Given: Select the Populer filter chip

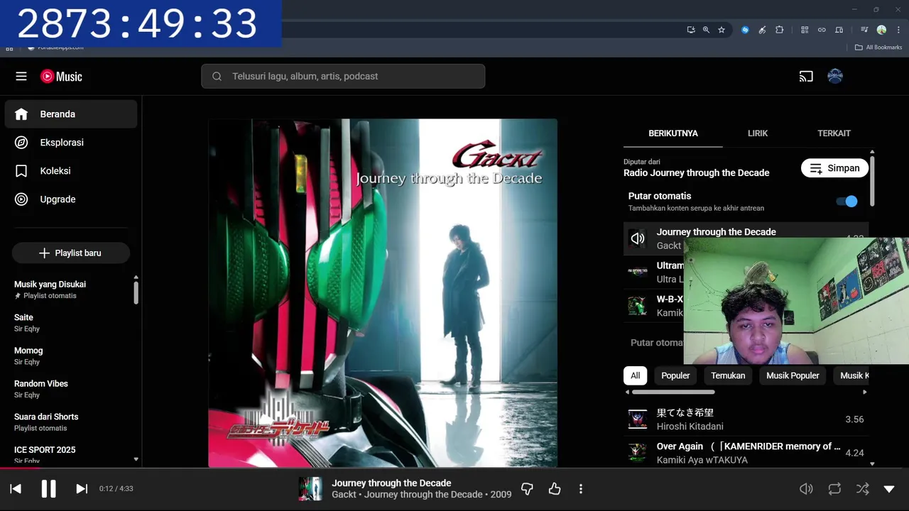Looking at the screenshot, I should [x=675, y=375].
